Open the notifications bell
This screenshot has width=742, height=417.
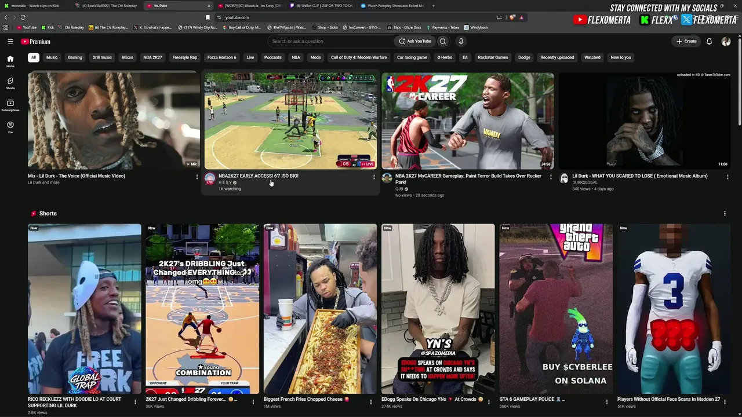coord(709,42)
